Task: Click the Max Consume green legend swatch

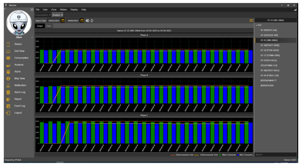Action: coord(220,155)
